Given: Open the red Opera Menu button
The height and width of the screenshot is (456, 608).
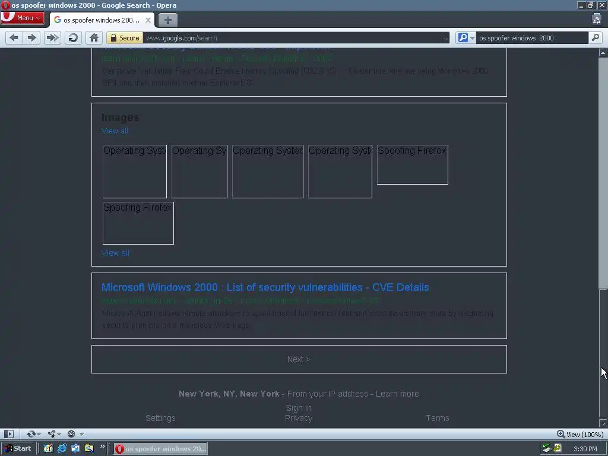Looking at the screenshot, I should [x=23, y=18].
